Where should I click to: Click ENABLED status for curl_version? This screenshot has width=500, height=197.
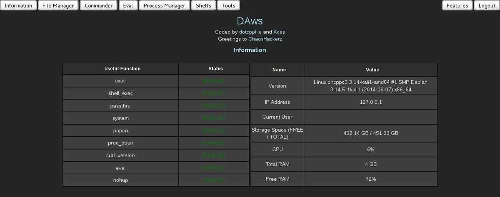tap(213, 155)
